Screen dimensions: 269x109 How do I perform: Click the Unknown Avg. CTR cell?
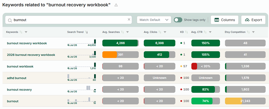pyautogui.click(x=206, y=78)
